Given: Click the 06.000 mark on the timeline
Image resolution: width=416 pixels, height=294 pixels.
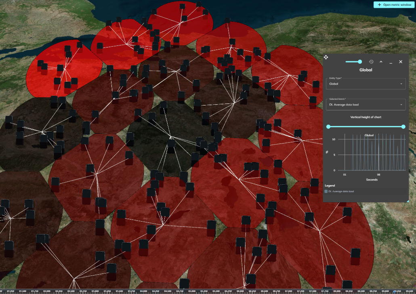Looking at the screenshot, I should tap(240, 291).
